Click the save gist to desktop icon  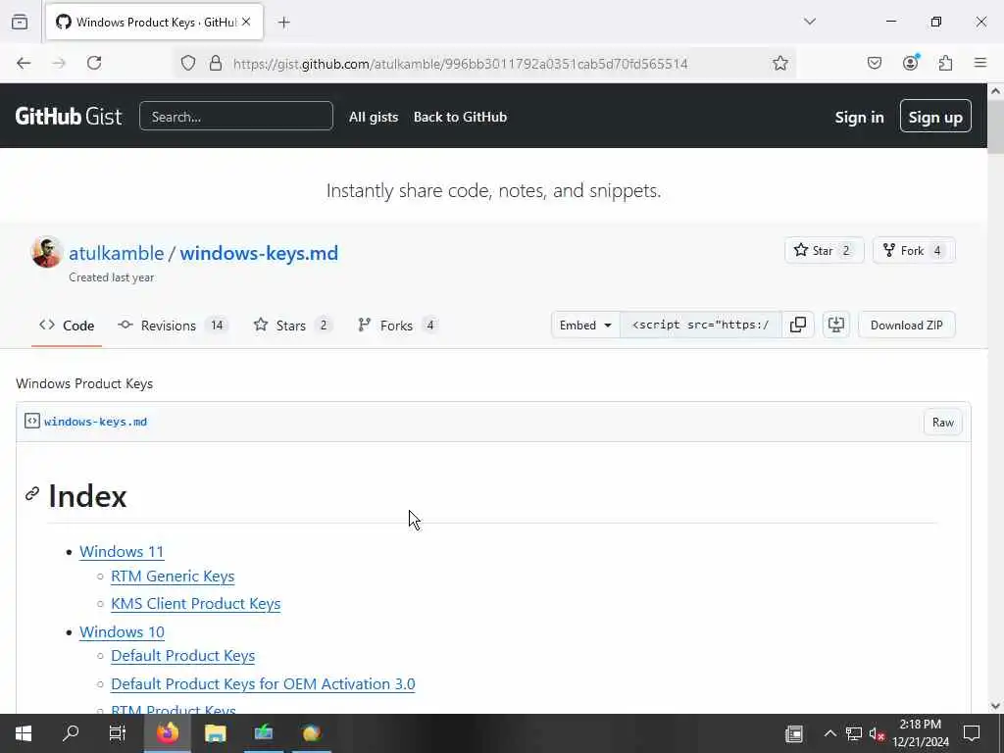coord(835,326)
